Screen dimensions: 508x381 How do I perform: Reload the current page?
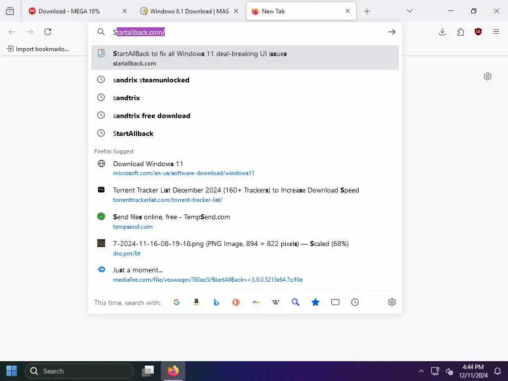click(48, 32)
